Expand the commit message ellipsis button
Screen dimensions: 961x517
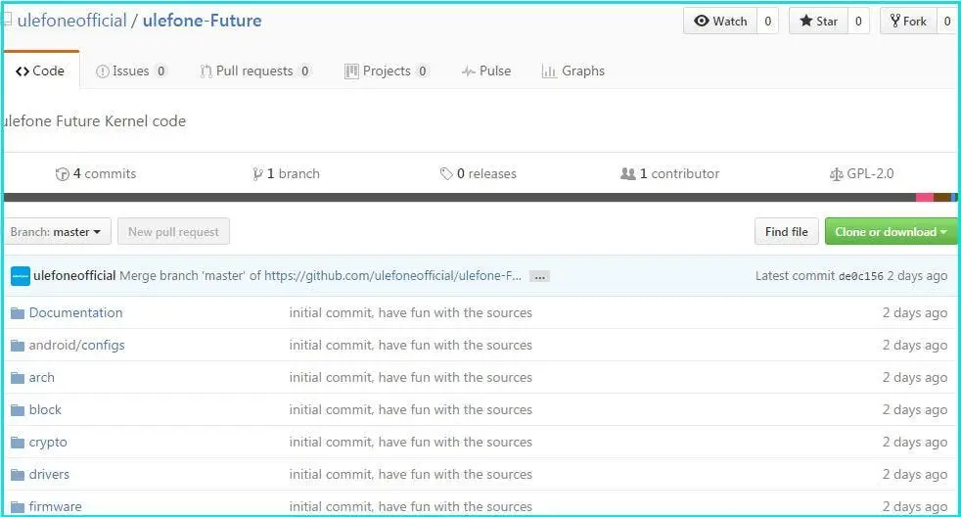click(x=539, y=276)
